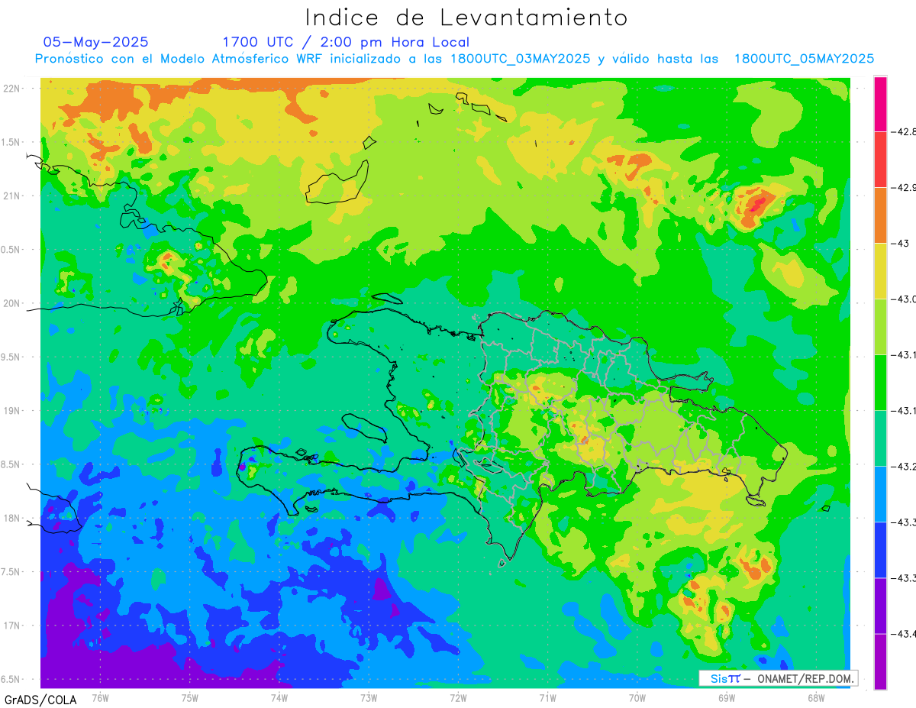The height and width of the screenshot is (708, 916).
Task: Click the "68W" longitude label
Action: [x=816, y=698]
